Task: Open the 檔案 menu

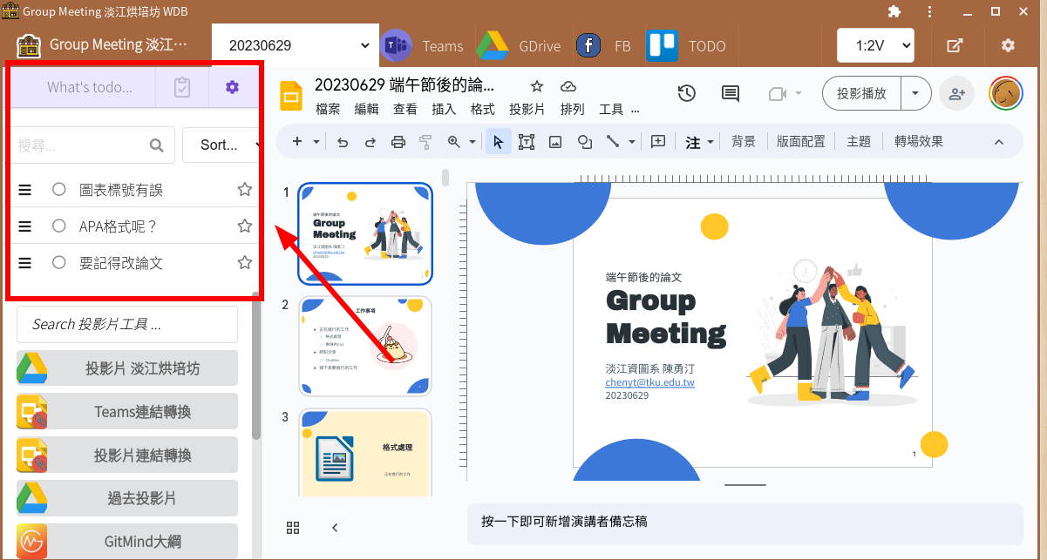Action: (329, 110)
